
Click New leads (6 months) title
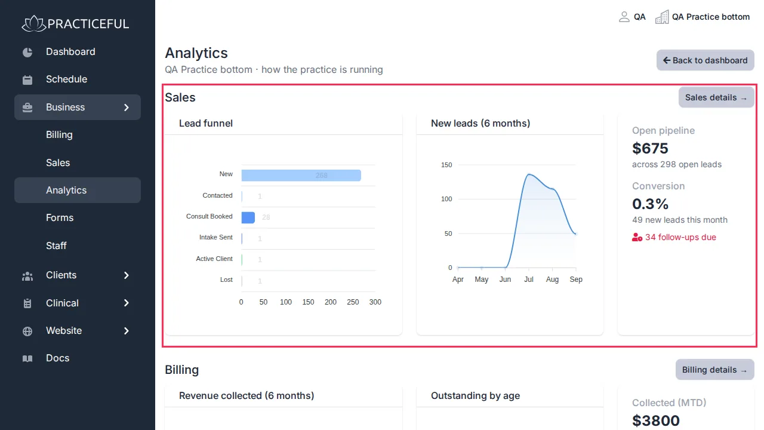tap(480, 124)
